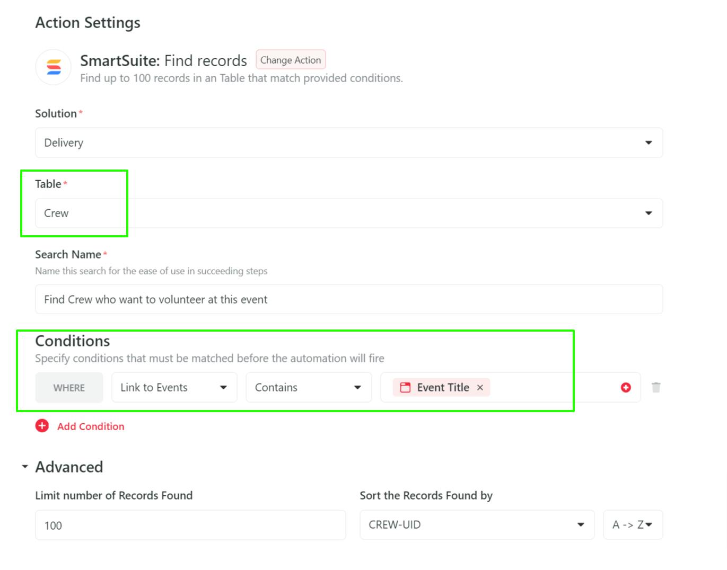The height and width of the screenshot is (570, 727).
Task: Open the Link to Events field dropdown
Action: [x=174, y=387]
